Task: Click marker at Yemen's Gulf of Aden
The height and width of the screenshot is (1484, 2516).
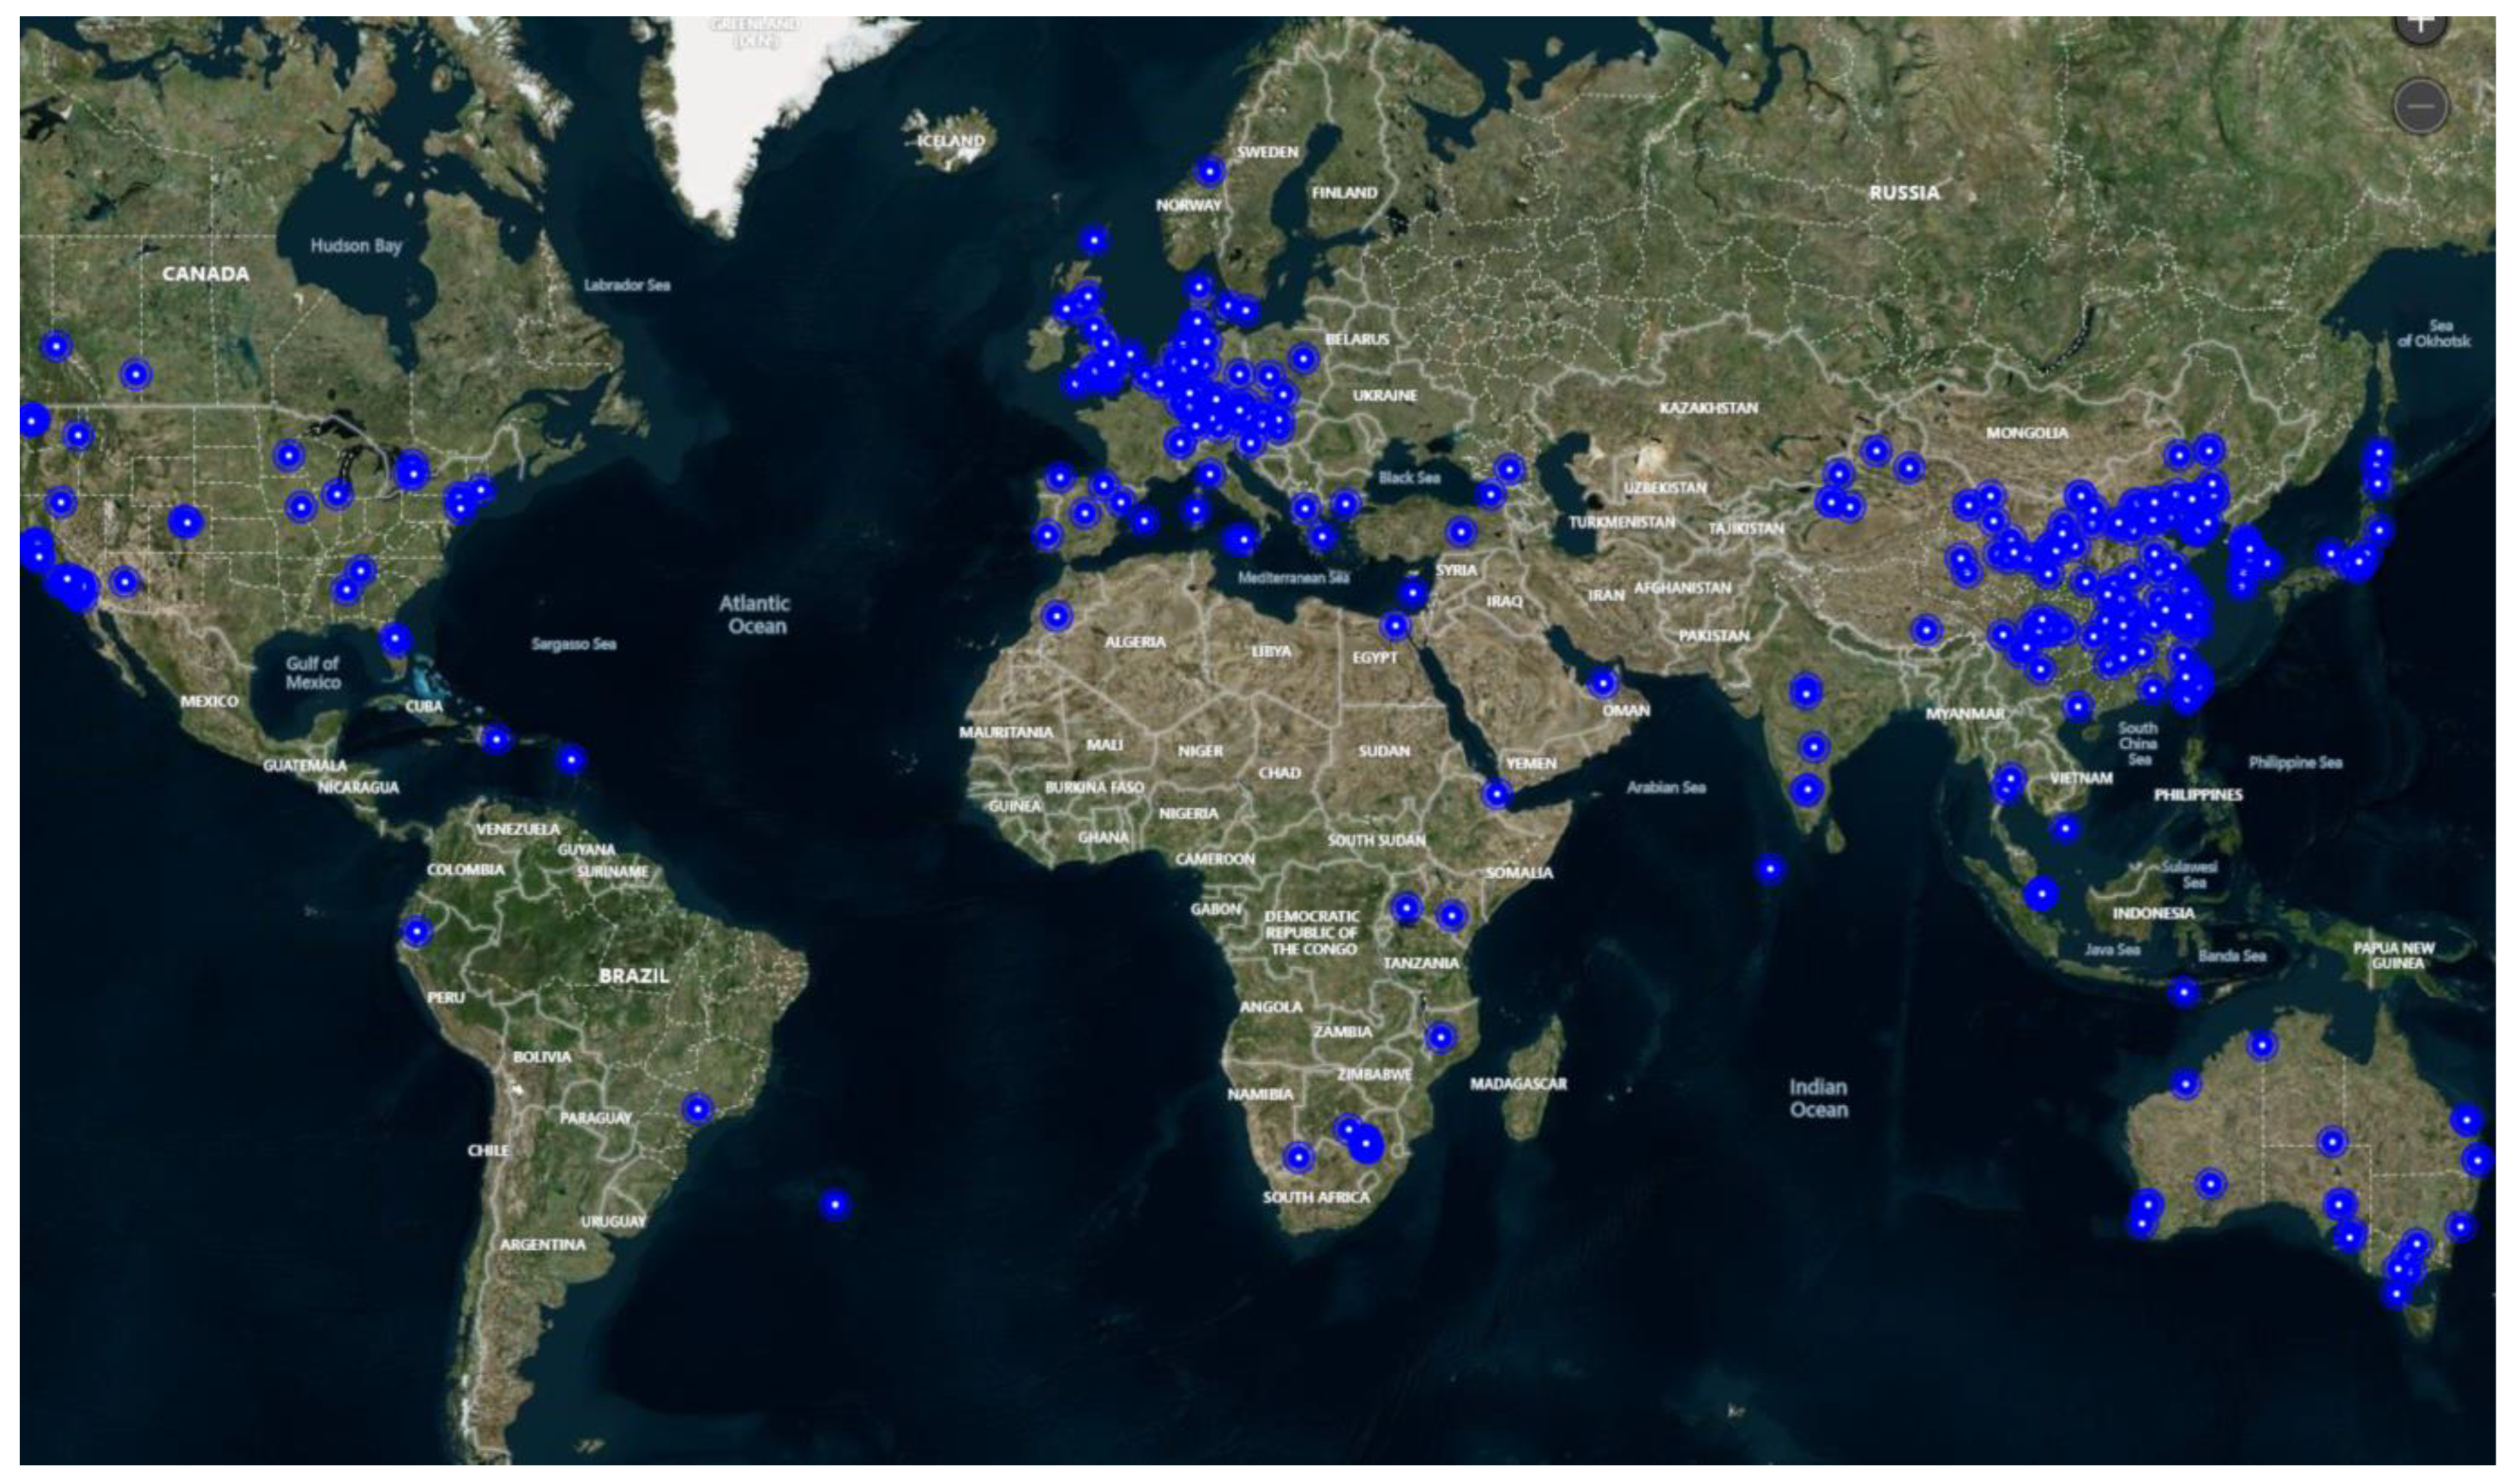Action: tap(1497, 794)
